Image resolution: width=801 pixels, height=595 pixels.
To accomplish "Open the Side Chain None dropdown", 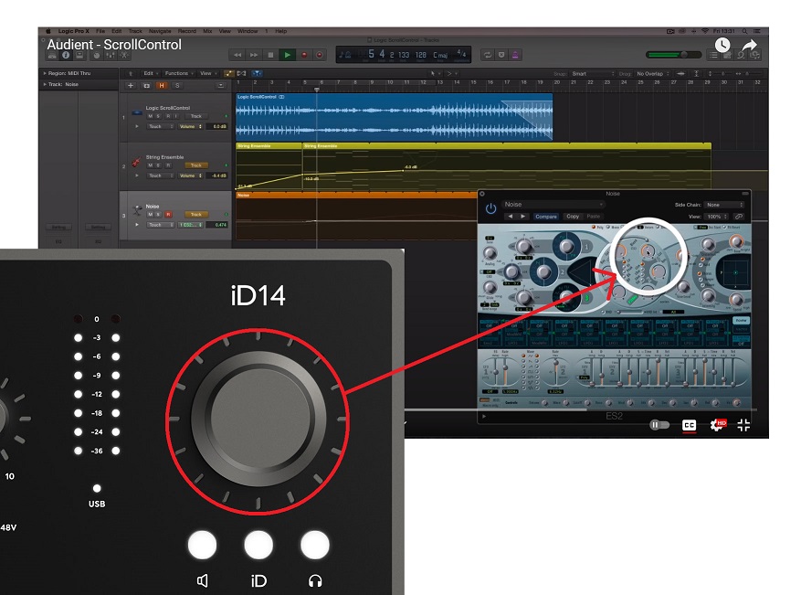I will (x=724, y=205).
